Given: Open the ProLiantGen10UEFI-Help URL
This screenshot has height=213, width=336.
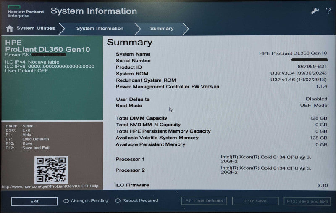Looking at the screenshot, I should (50, 186).
